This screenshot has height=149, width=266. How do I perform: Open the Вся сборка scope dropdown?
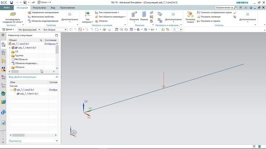click(55, 29)
